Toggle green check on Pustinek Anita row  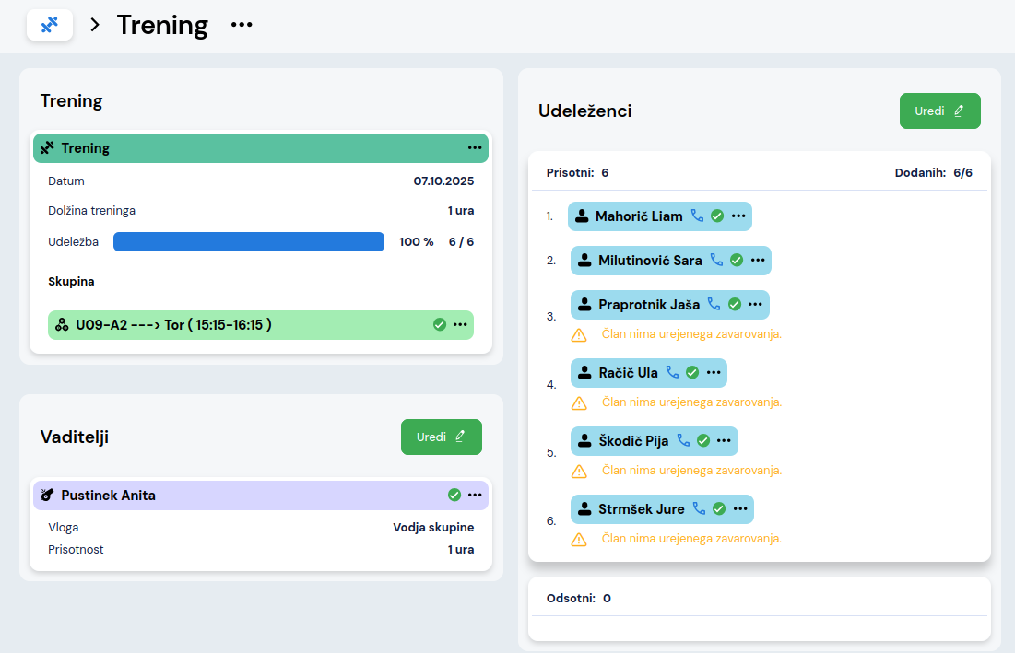[454, 496]
